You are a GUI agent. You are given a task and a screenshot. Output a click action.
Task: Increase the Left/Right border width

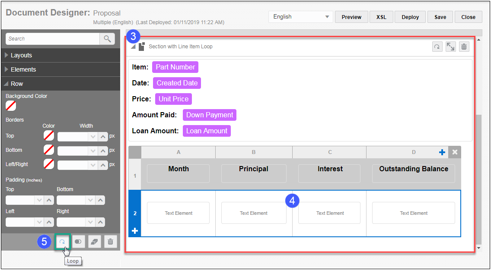click(103, 165)
